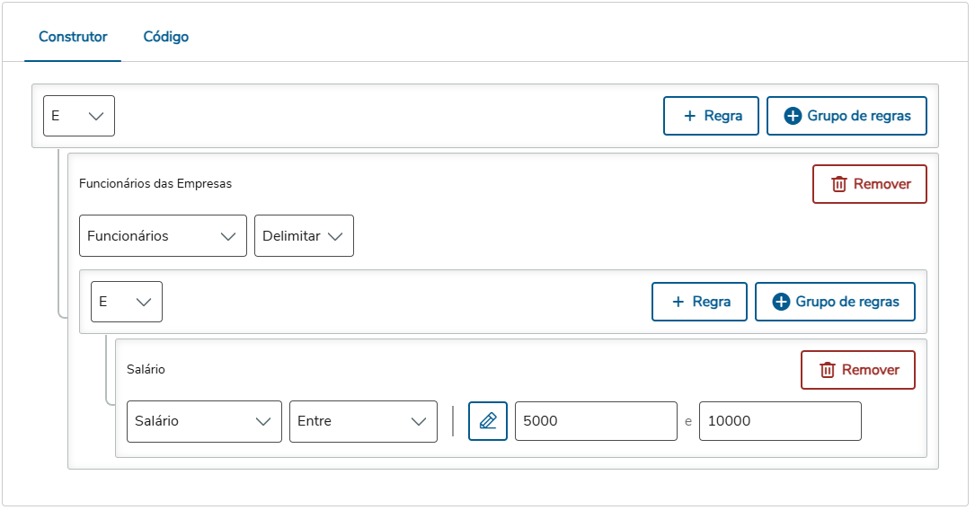Viewport: 975px width, 510px height.
Task: Expand the Salário field dropdown
Action: tap(204, 421)
